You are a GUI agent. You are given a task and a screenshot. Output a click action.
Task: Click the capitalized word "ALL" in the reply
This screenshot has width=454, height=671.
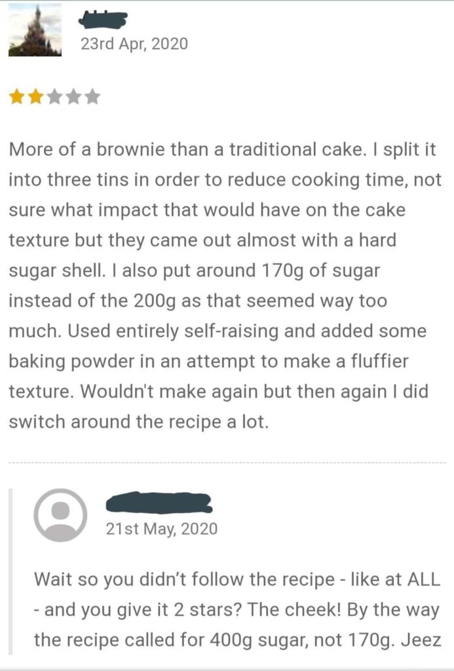click(x=423, y=579)
